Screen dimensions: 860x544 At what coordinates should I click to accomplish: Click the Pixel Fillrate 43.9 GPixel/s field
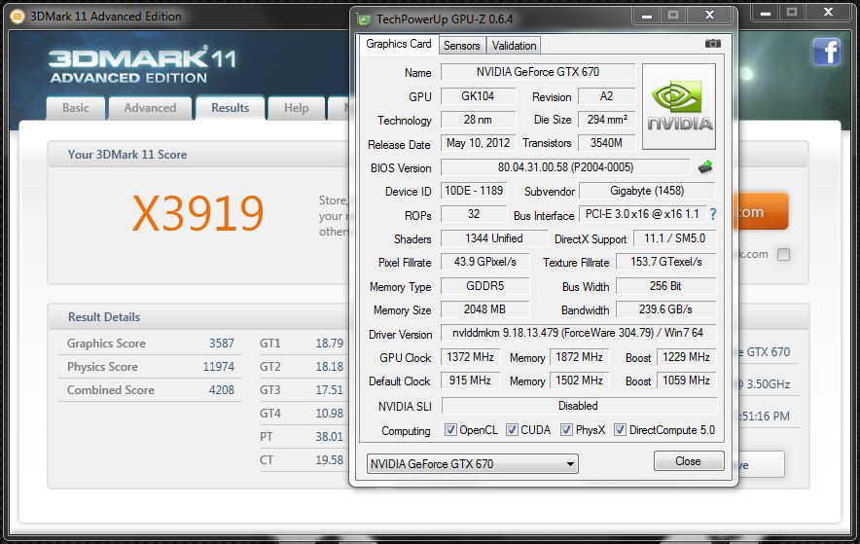tap(484, 262)
